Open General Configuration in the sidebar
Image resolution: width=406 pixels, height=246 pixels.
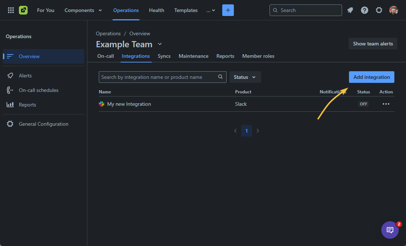(x=43, y=124)
